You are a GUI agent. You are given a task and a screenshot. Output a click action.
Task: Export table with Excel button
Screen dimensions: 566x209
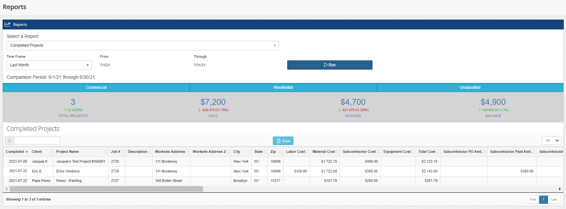(283, 141)
